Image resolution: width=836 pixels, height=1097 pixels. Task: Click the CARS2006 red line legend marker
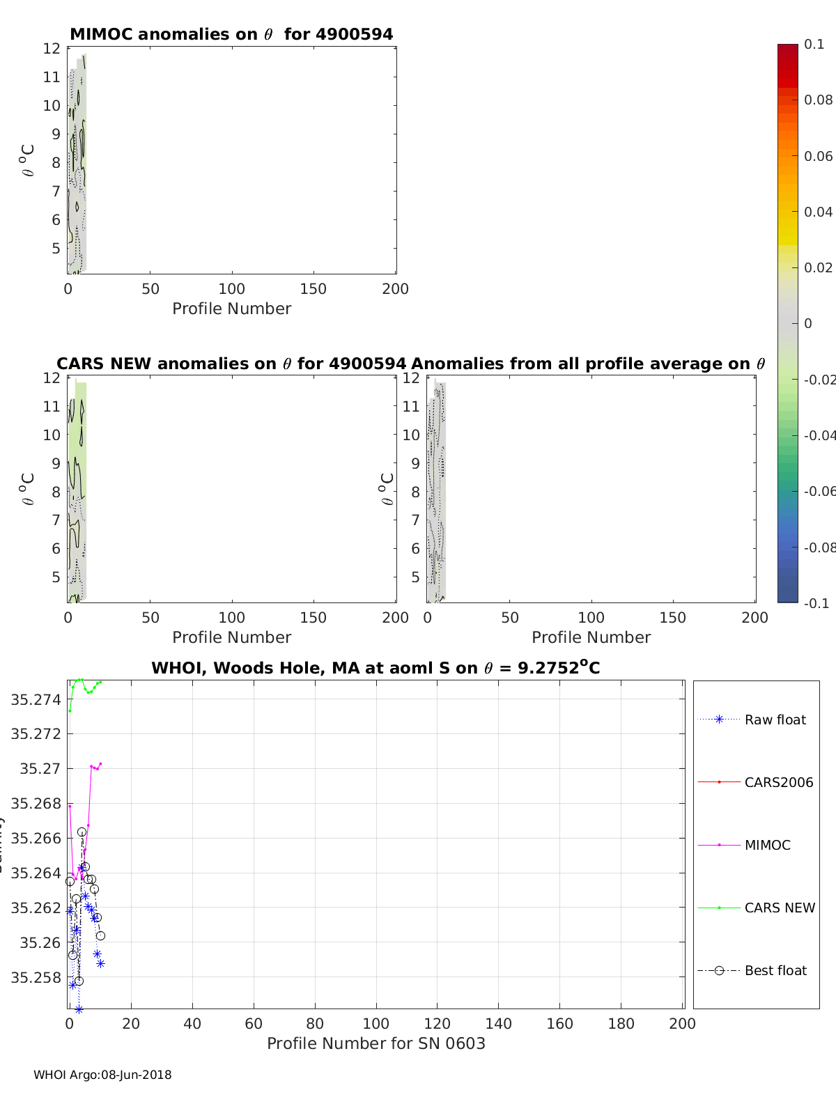[719, 782]
